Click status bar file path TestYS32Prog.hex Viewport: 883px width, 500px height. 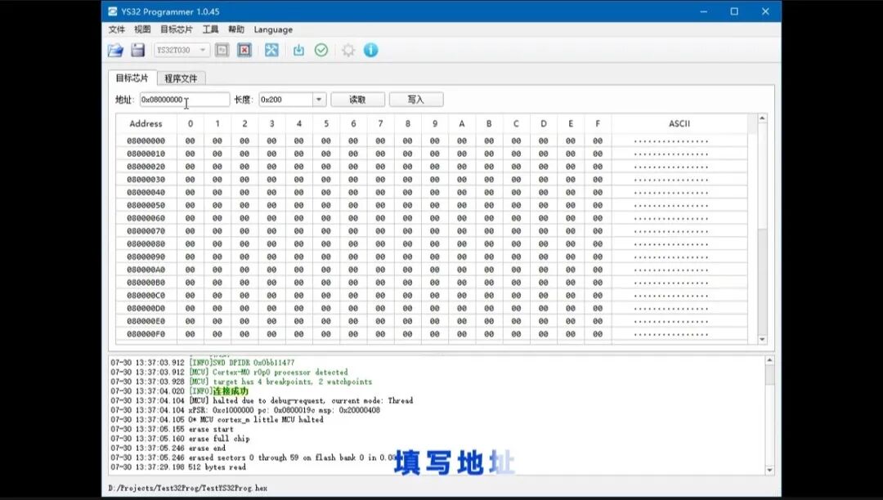click(x=187, y=489)
